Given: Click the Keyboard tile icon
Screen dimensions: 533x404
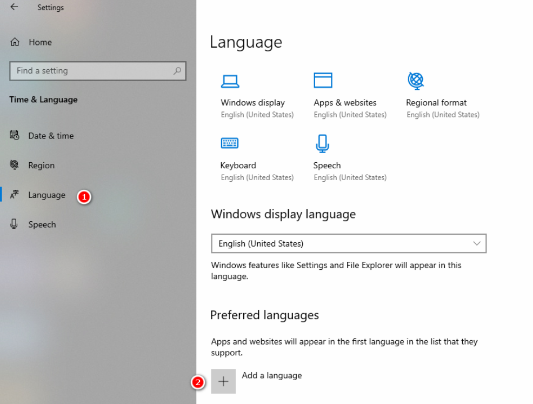Looking at the screenshot, I should pyautogui.click(x=230, y=143).
